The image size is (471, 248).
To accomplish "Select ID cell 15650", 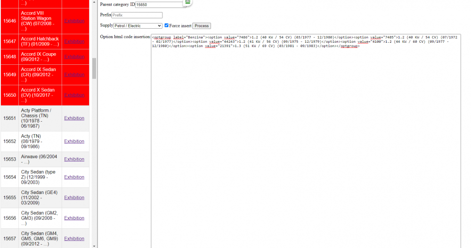I will tap(9, 95).
